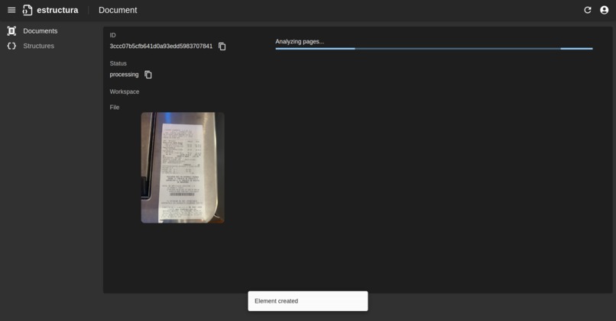
Task: Click the 'Workspace' field label
Action: pyautogui.click(x=125, y=91)
